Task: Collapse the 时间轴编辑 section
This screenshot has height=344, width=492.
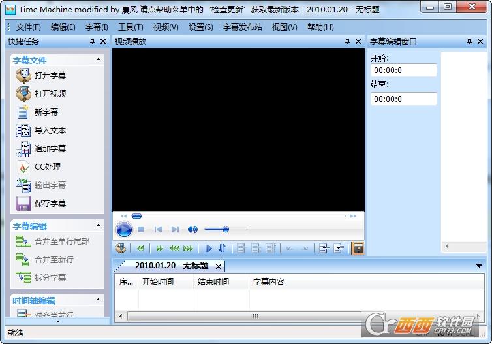Action: [x=99, y=300]
